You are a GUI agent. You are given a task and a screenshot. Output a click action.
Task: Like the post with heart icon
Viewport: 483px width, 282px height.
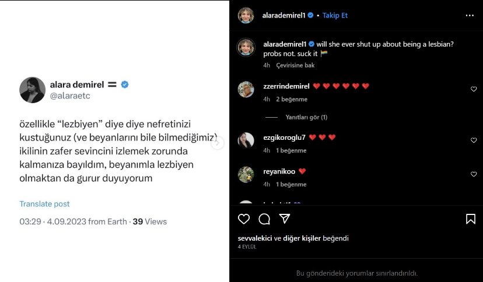pos(244,219)
